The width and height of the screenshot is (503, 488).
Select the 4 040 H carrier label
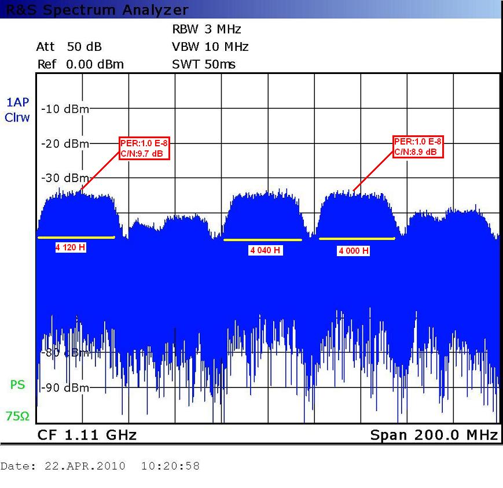[x=266, y=250]
